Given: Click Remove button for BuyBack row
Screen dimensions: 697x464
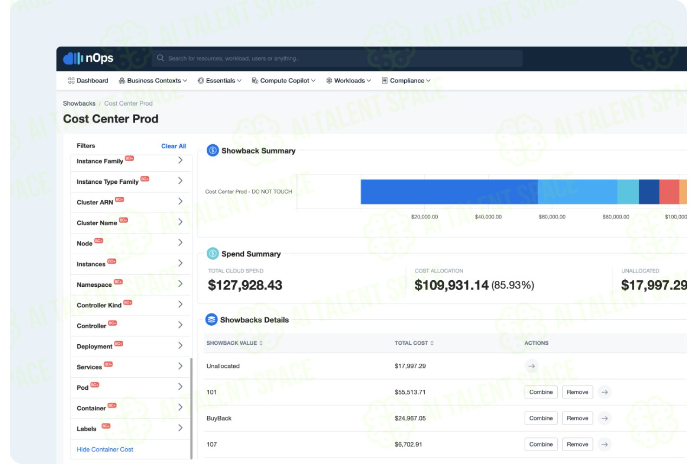Looking at the screenshot, I should tap(578, 418).
